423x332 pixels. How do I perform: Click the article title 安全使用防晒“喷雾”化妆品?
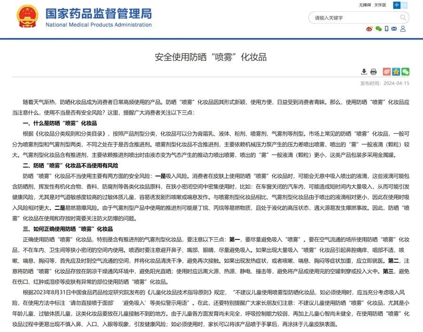(x=211, y=57)
